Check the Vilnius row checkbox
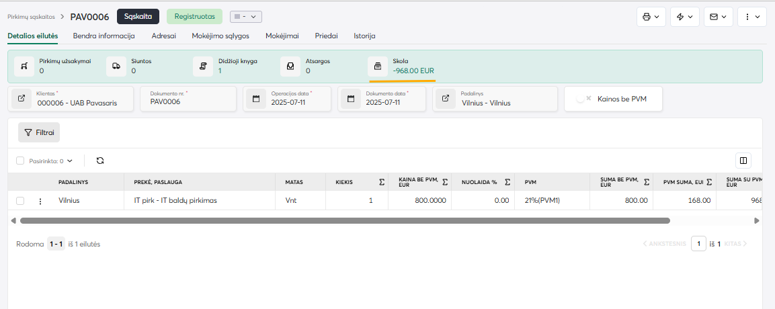 point(20,201)
